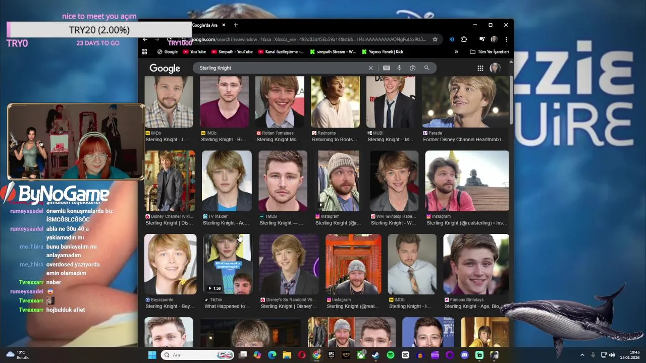646x363 pixels.
Task: Clear the Google search box with the X
Action: [370, 68]
